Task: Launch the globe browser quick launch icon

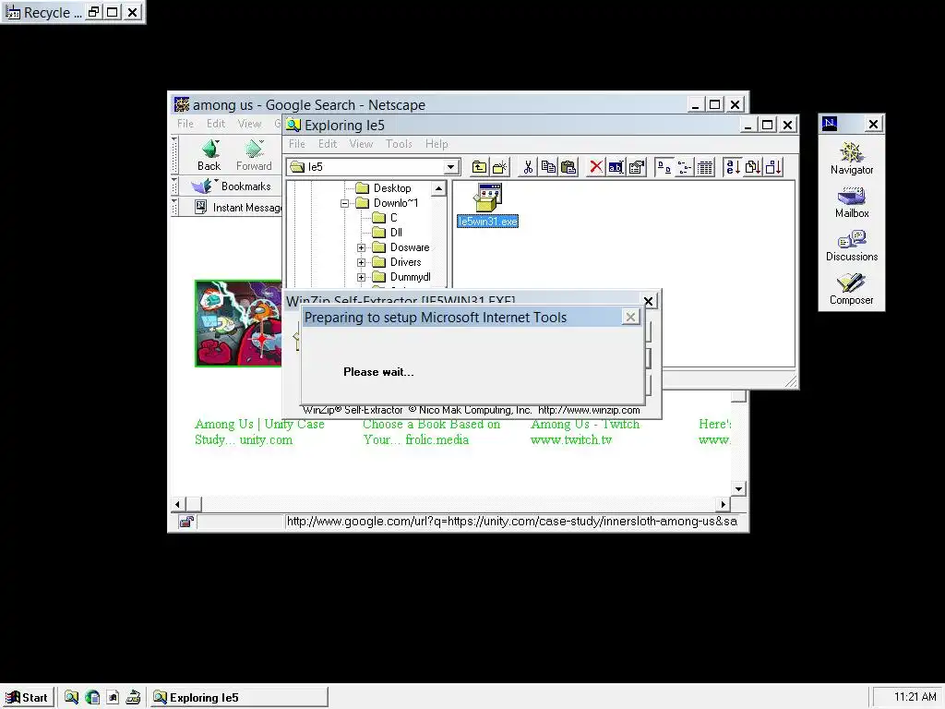Action: [92, 698]
